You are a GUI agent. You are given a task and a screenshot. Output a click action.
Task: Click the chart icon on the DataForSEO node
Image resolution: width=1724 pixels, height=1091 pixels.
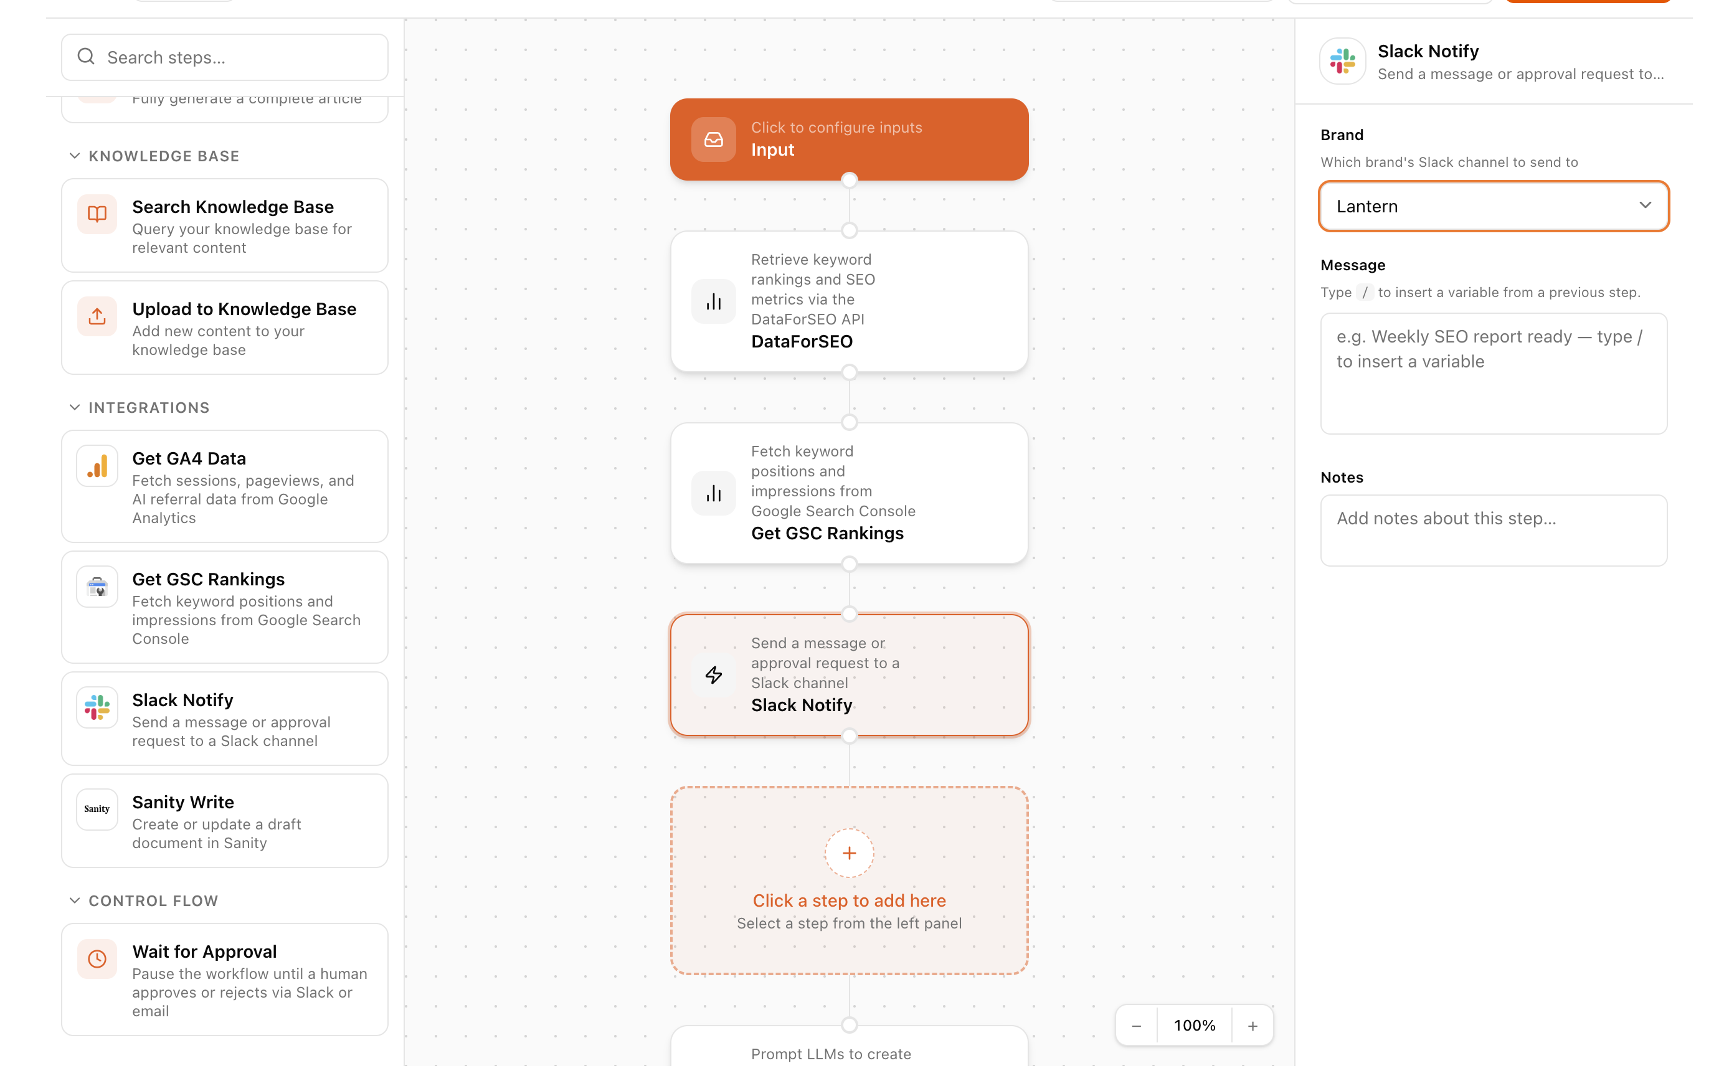713,301
